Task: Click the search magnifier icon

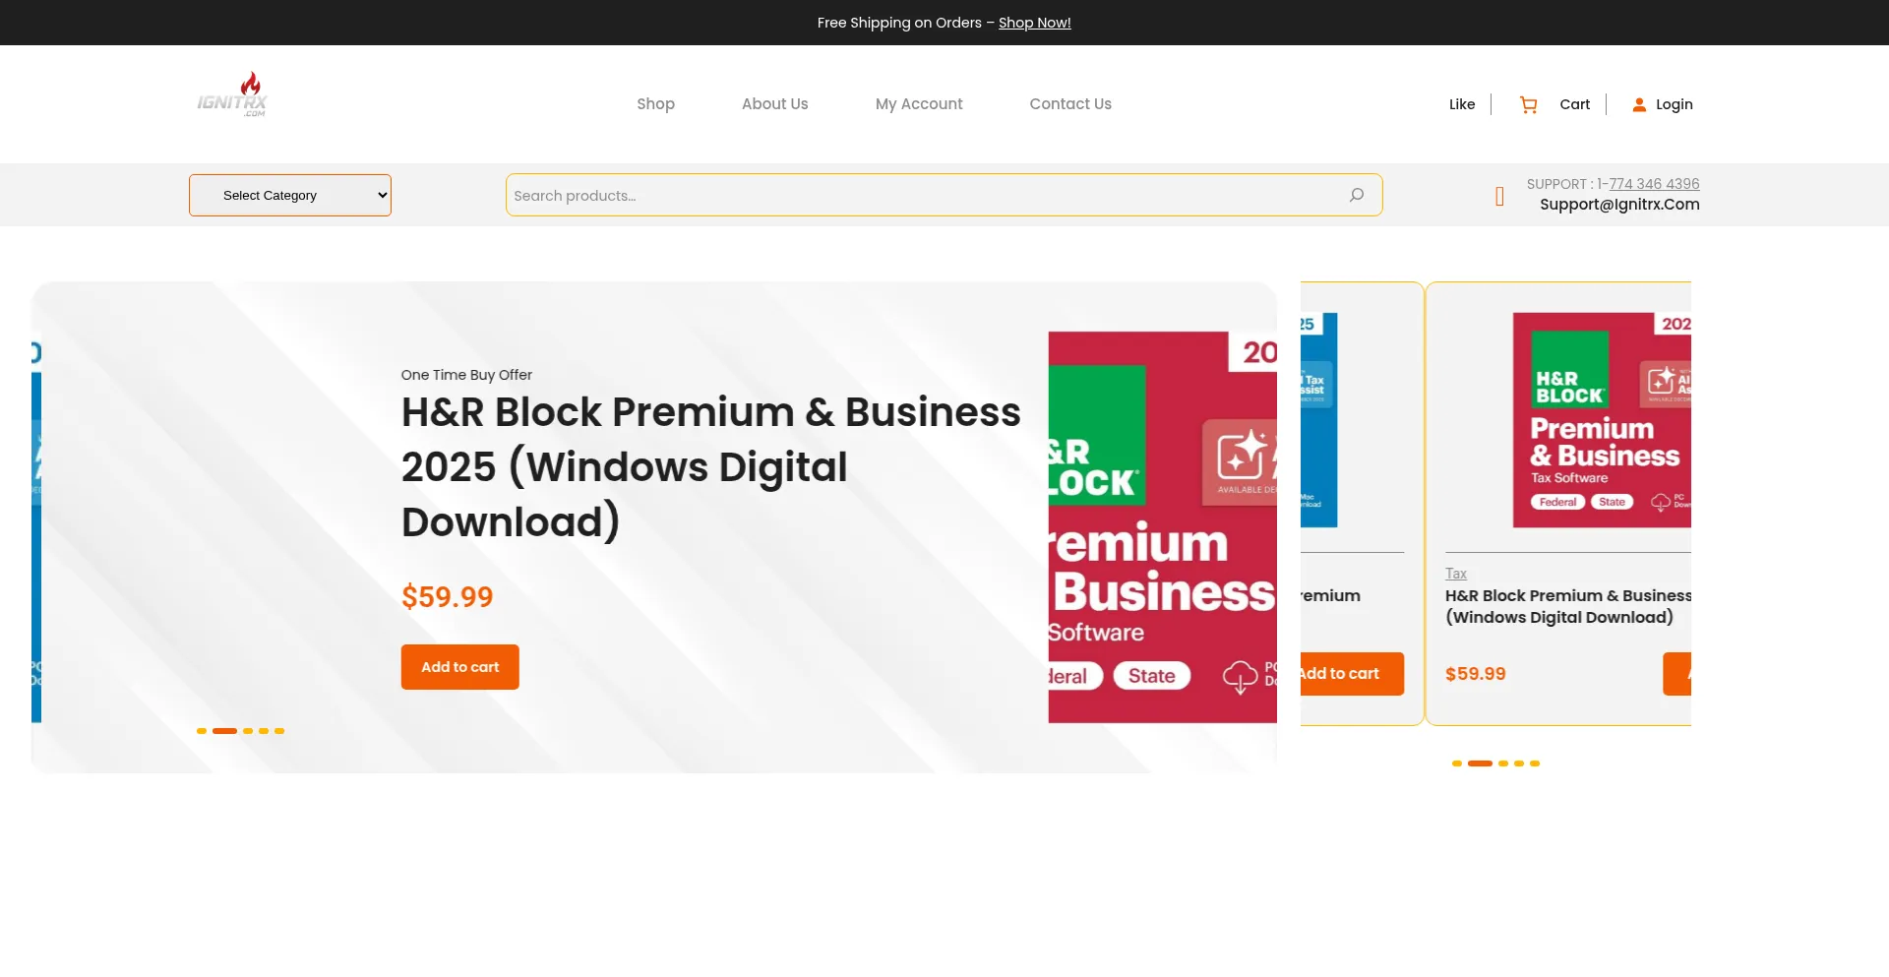Action: click(x=1357, y=195)
